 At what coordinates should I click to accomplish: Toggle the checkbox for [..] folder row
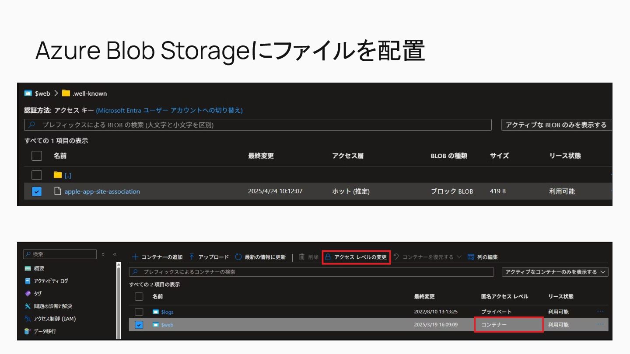tap(37, 175)
